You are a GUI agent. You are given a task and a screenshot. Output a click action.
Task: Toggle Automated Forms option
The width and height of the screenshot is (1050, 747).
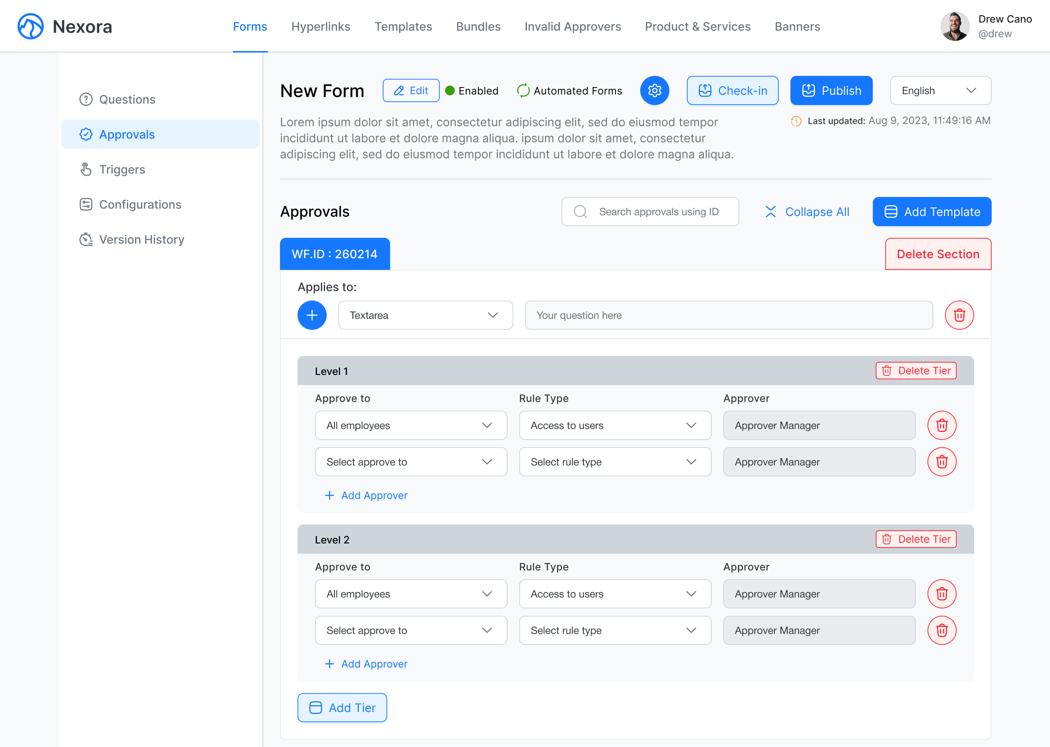[569, 90]
